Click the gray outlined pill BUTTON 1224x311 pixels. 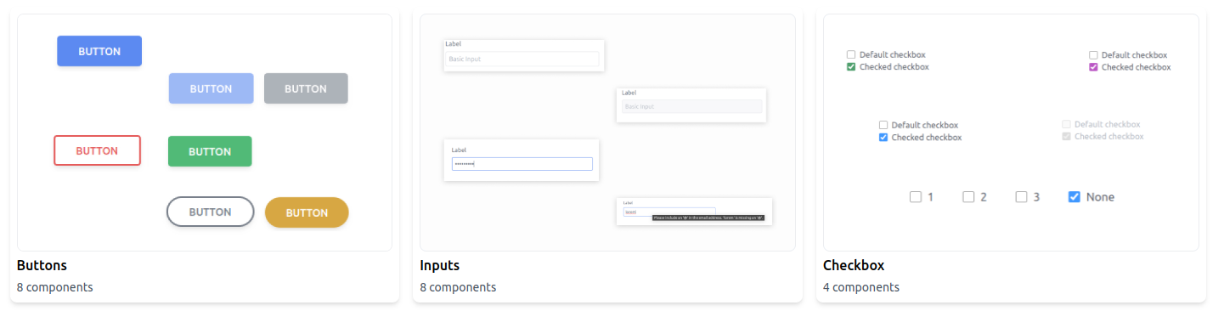[x=210, y=212]
